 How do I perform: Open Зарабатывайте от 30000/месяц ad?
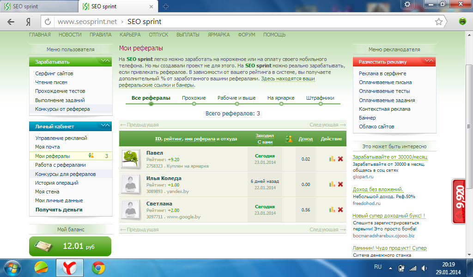coord(390,157)
